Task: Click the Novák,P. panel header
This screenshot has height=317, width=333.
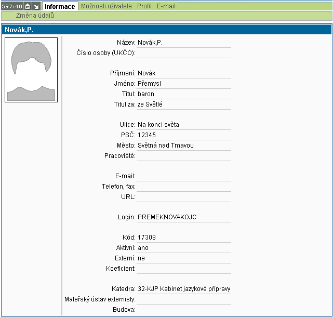Action: coord(19,30)
